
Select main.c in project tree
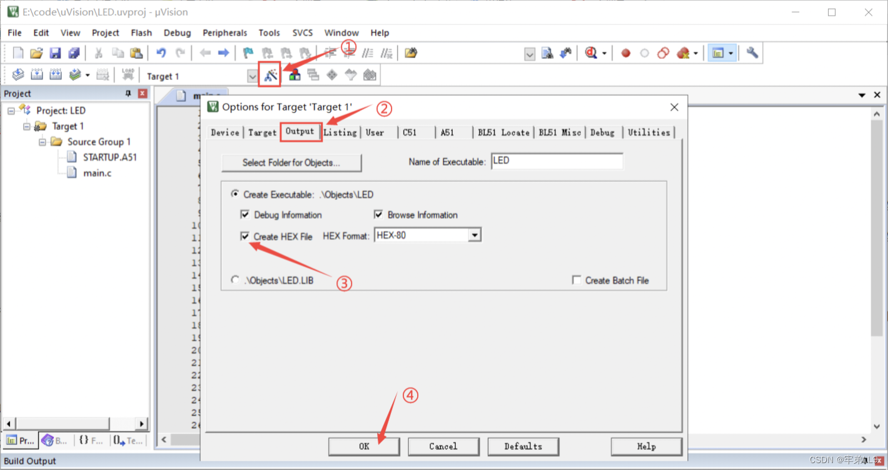point(97,173)
